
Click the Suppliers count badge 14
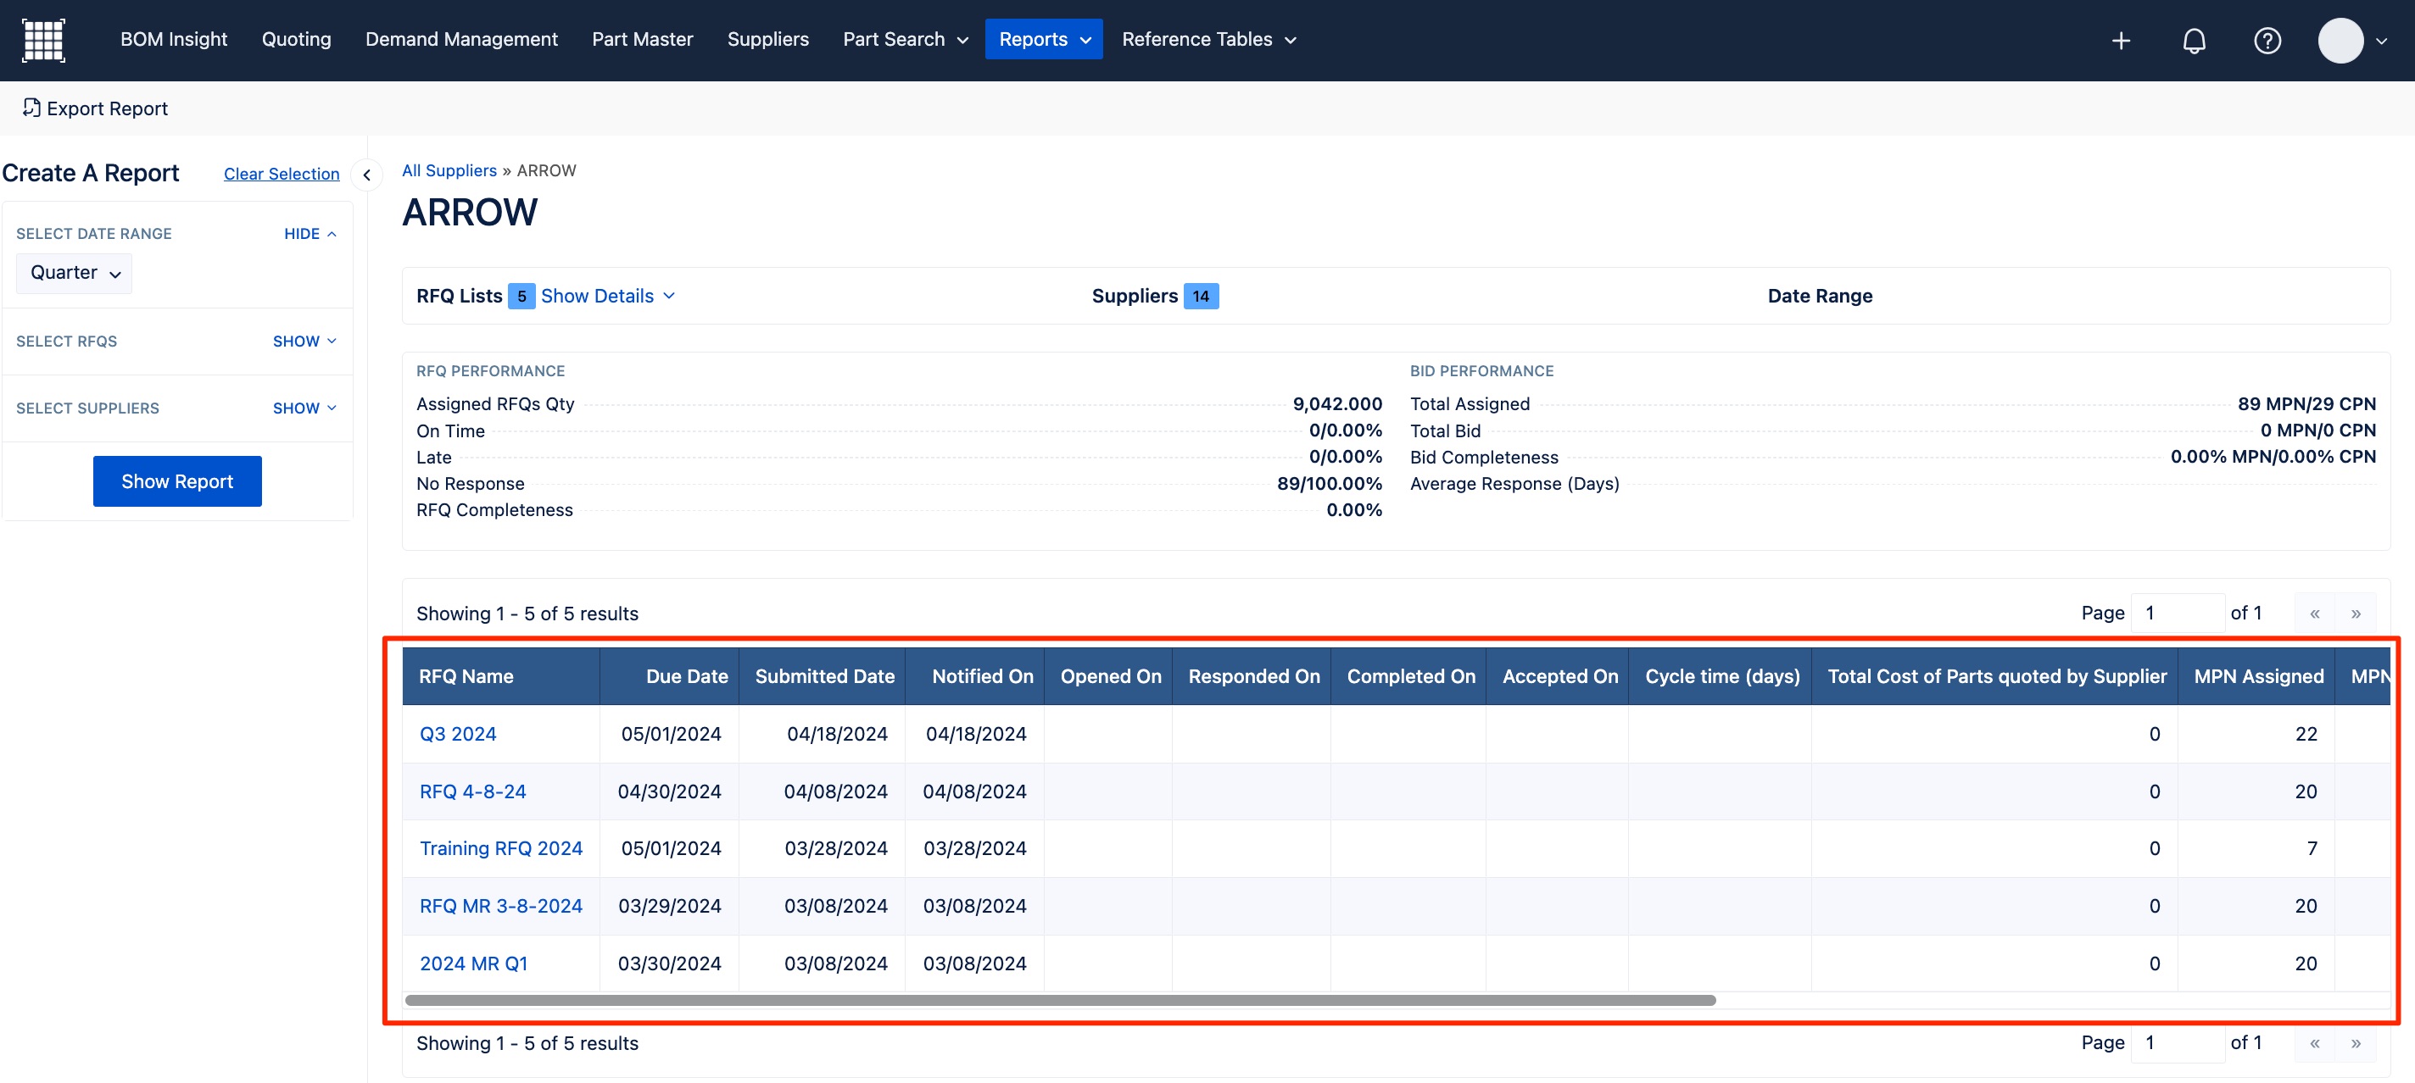click(1201, 296)
